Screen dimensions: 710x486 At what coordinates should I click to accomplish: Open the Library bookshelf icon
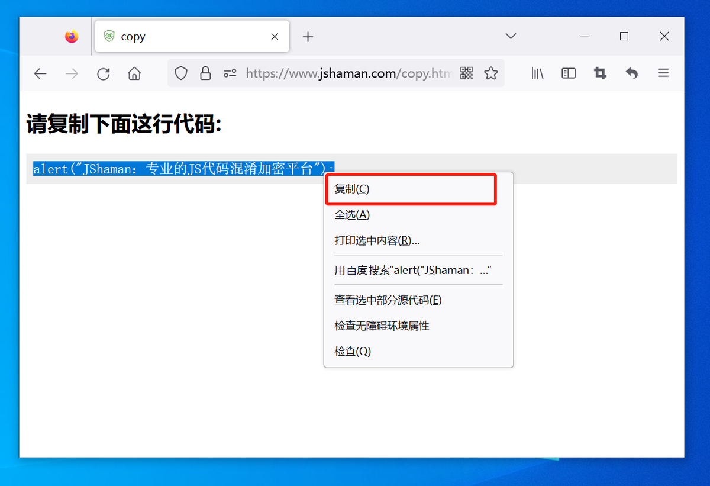pyautogui.click(x=537, y=73)
